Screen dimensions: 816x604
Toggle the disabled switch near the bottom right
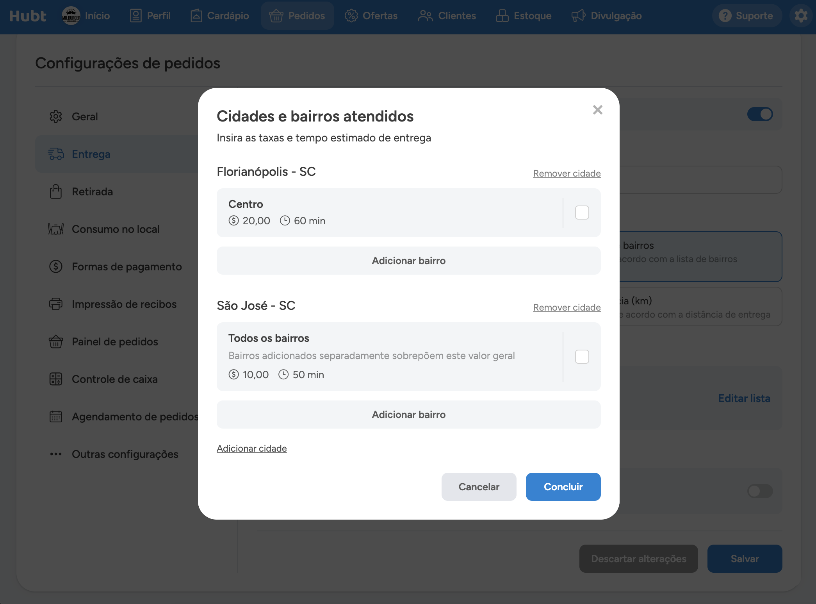click(x=760, y=491)
